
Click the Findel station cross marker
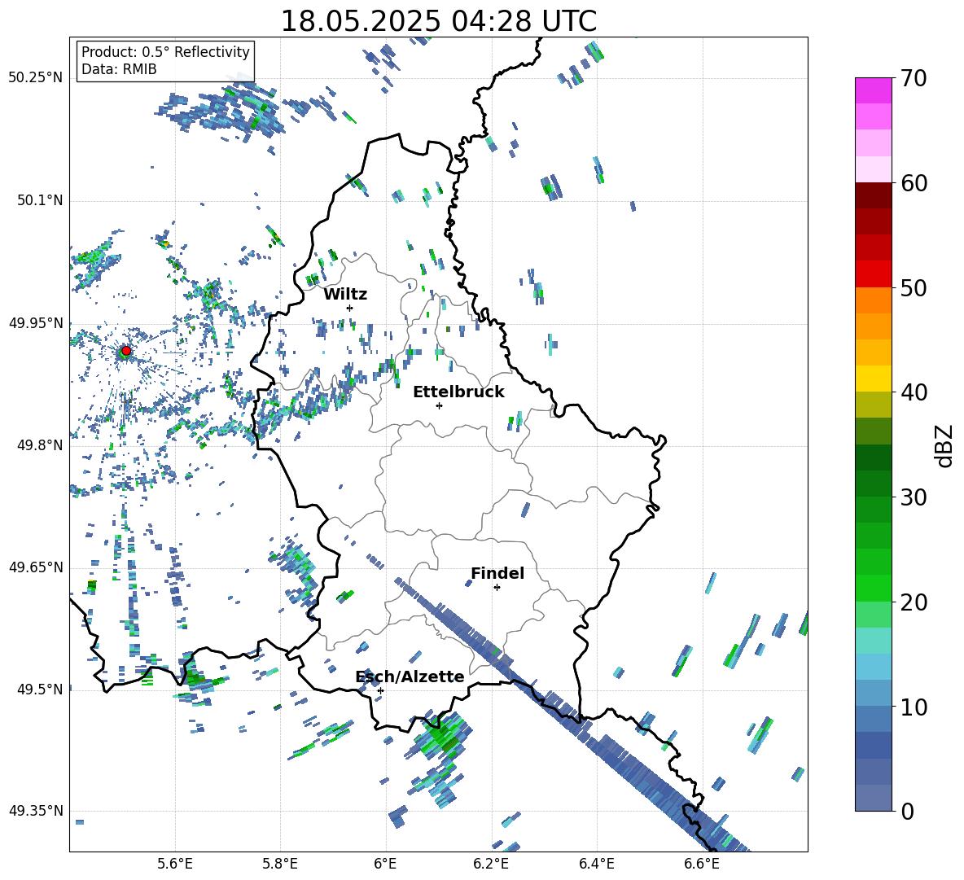[x=497, y=588]
